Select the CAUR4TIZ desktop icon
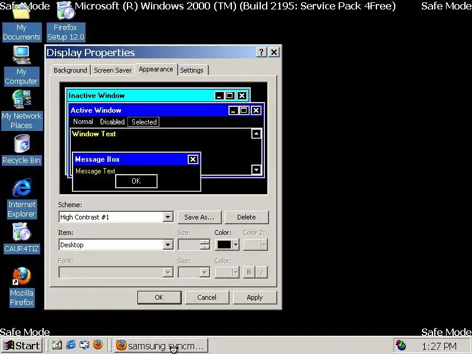Viewport: 472px width, 354px height. coord(21,238)
